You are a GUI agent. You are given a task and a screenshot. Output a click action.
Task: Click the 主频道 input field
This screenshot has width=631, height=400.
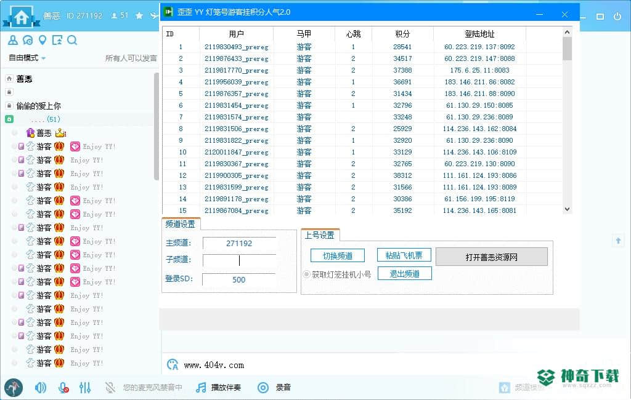[239, 243]
